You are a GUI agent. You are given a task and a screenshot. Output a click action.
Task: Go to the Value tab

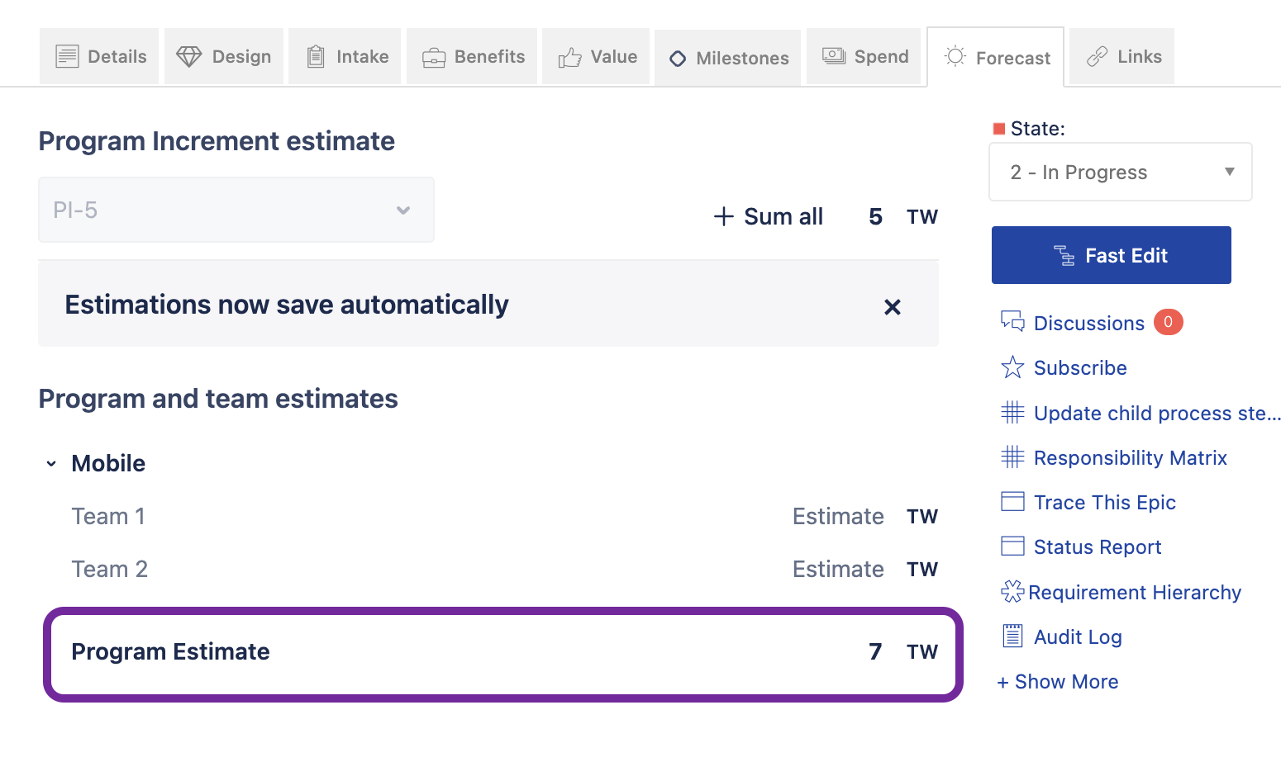point(596,56)
